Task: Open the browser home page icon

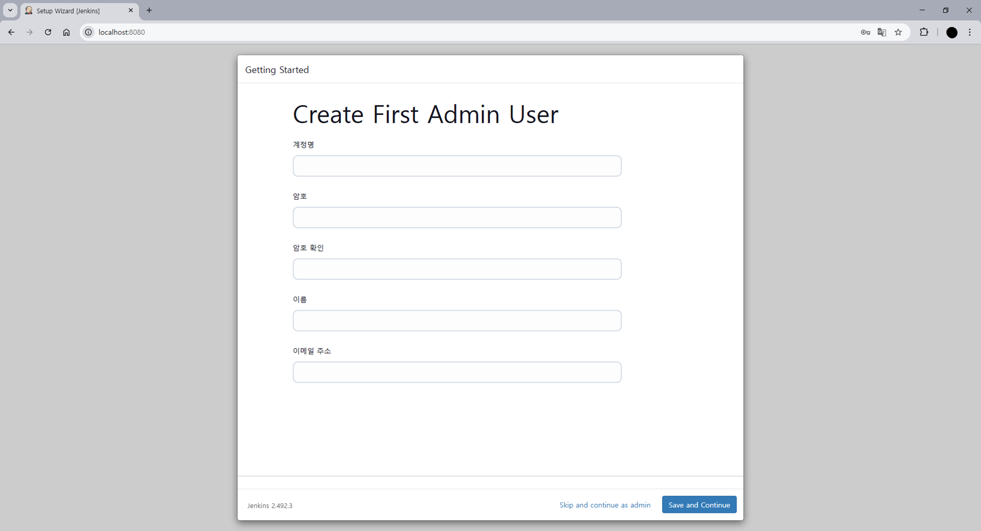Action: [x=66, y=32]
